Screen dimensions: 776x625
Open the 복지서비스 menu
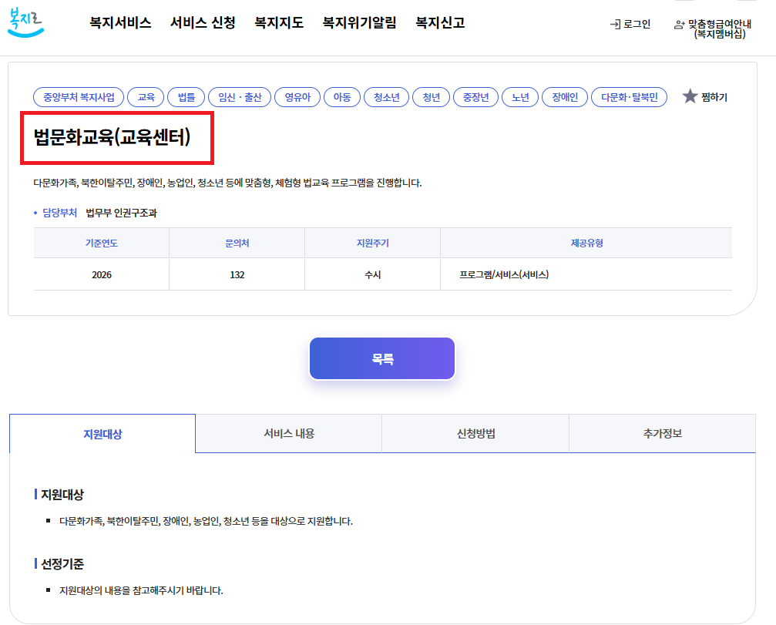(x=120, y=23)
